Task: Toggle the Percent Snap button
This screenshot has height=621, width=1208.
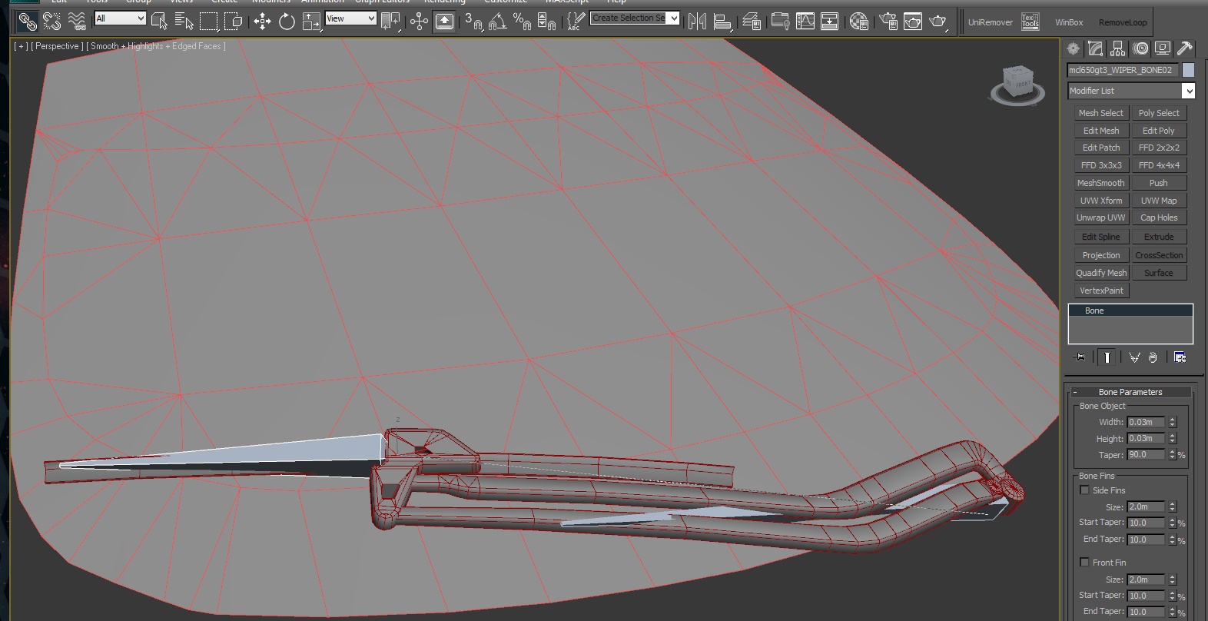Action: [523, 21]
